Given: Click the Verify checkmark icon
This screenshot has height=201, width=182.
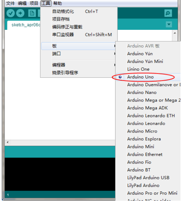Looking at the screenshot, I should (11, 13).
